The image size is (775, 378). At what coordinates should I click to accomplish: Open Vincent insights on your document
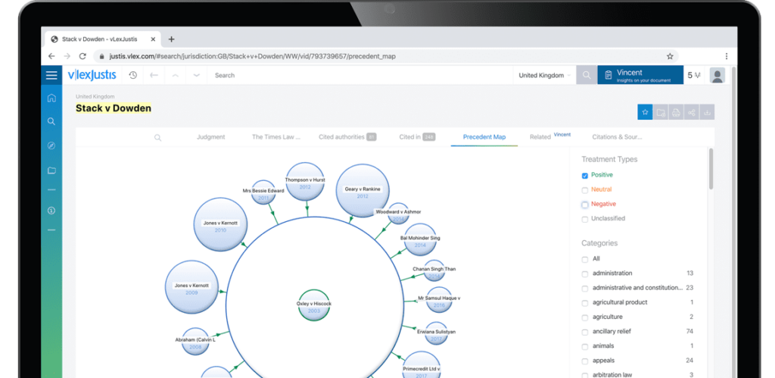click(640, 75)
